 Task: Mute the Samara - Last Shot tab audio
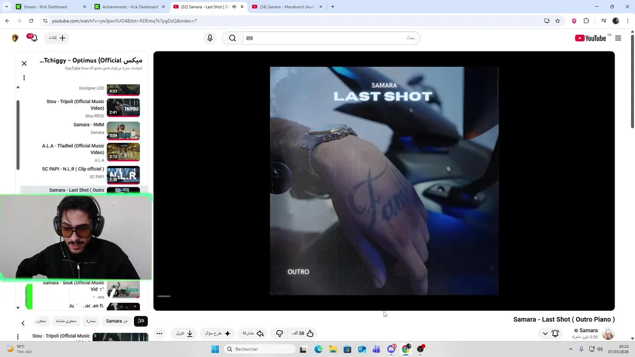pos(234,7)
